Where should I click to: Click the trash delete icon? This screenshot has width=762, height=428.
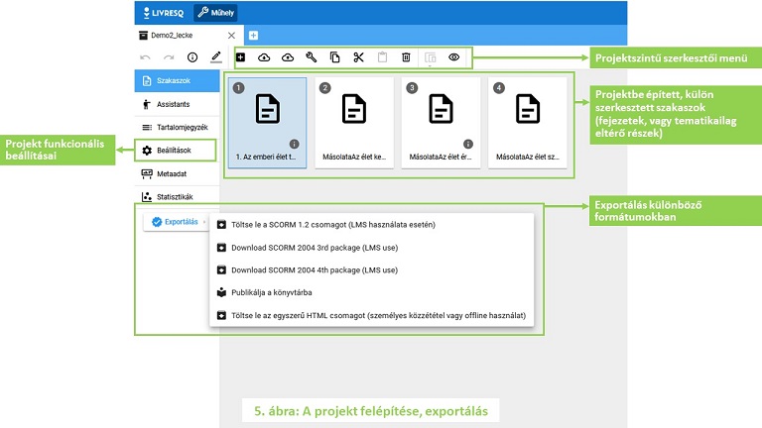click(406, 57)
